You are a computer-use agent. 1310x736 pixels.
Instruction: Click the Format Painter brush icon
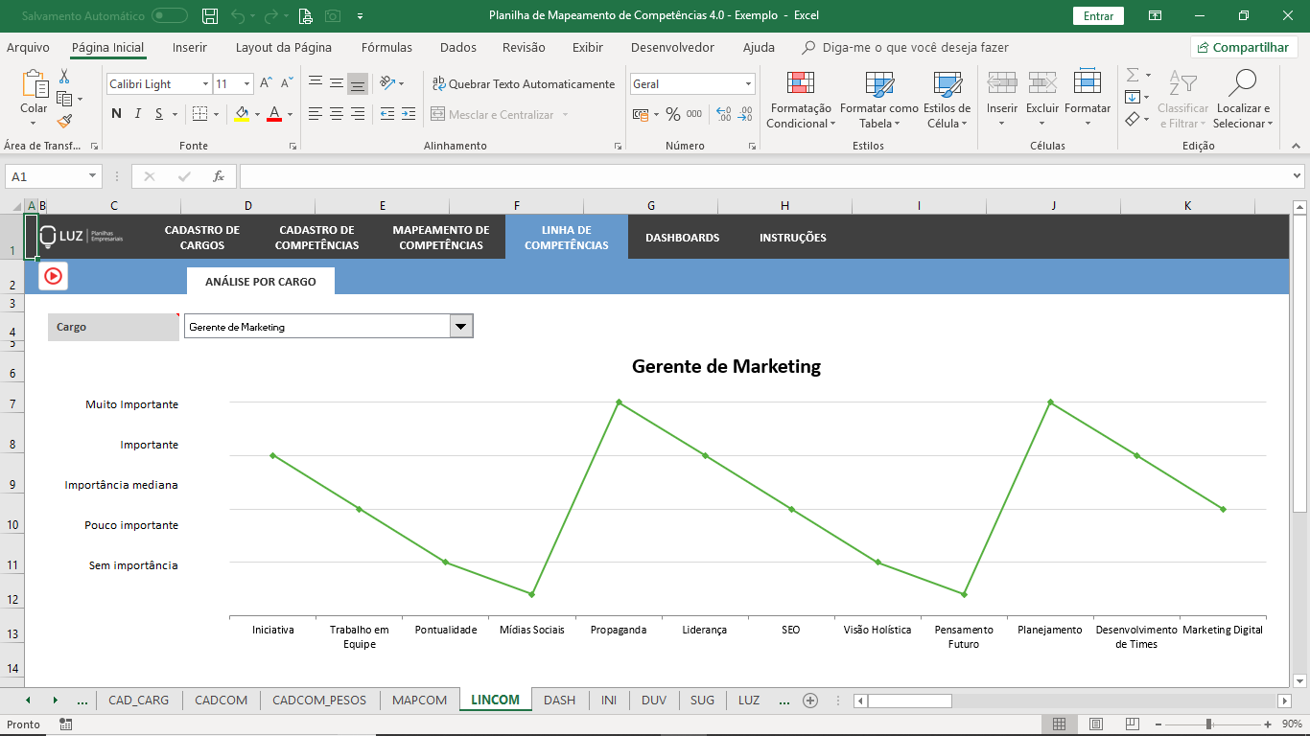pyautogui.click(x=64, y=122)
